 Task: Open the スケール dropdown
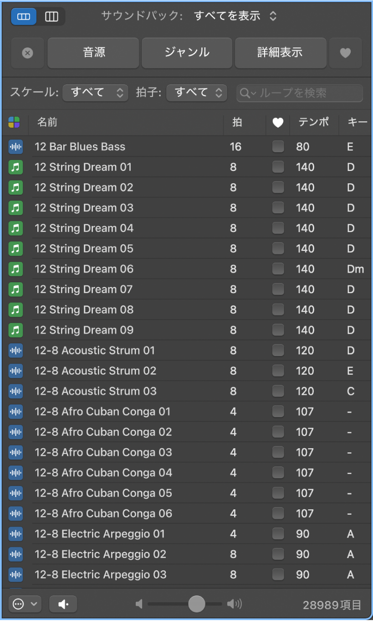pos(95,93)
